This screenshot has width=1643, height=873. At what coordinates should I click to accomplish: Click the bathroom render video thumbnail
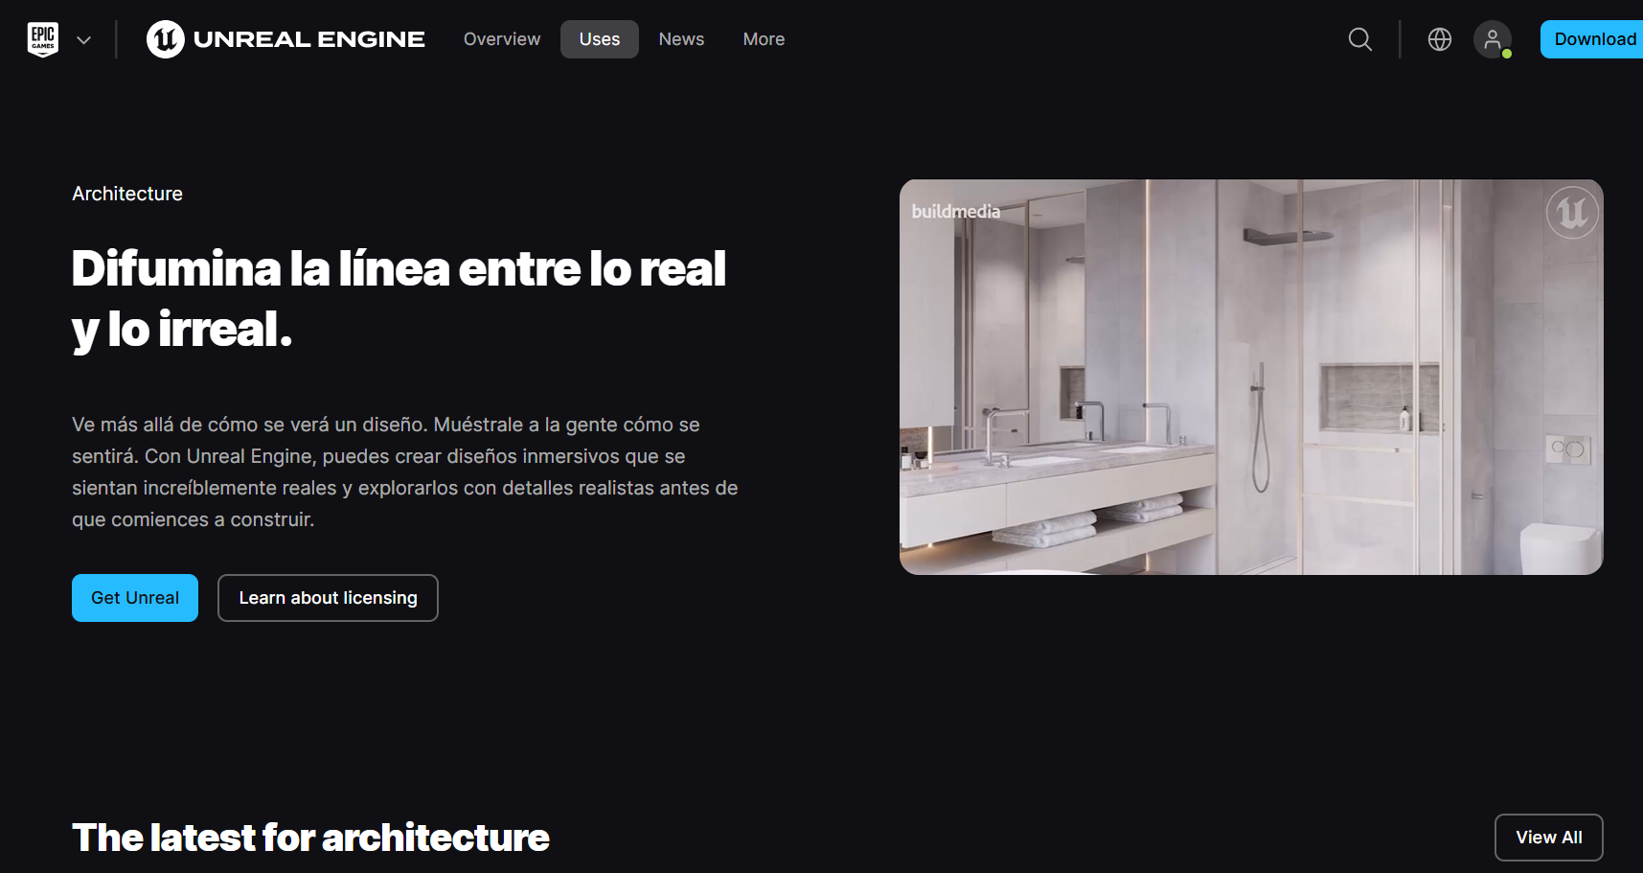pos(1251,377)
